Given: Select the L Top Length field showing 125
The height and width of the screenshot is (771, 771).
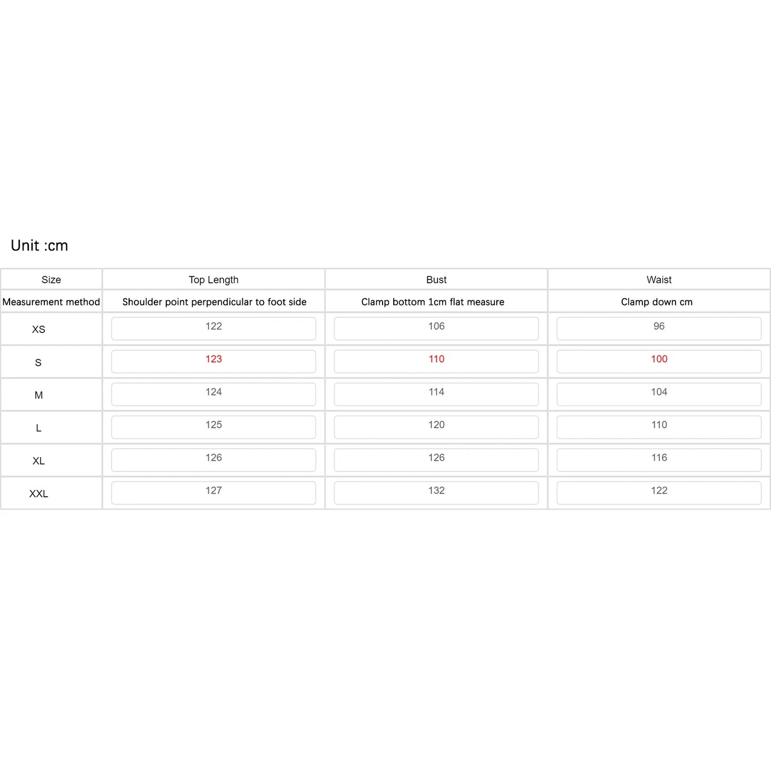Looking at the screenshot, I should [213, 427].
